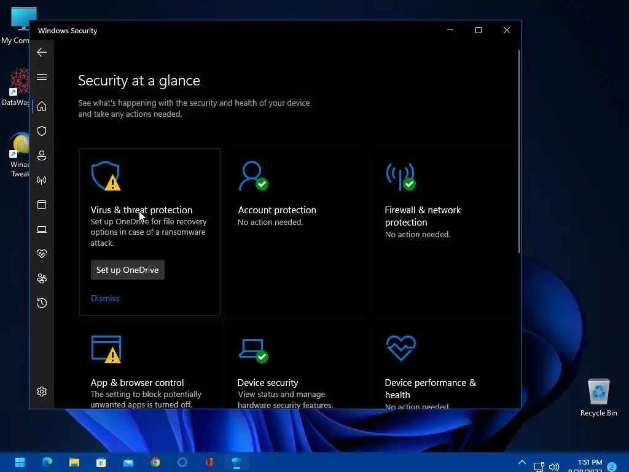Open Virus & threat protection shield sidebar icon
Image resolution: width=629 pixels, height=472 pixels.
click(x=42, y=131)
